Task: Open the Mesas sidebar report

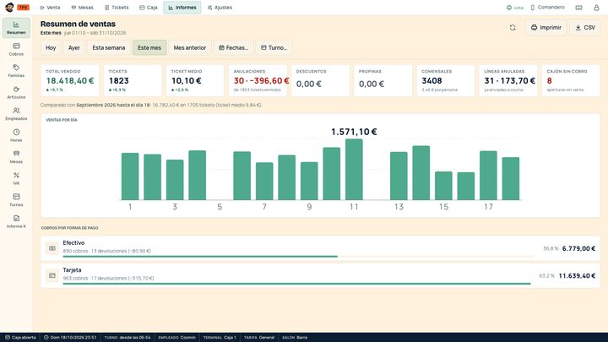Action: [x=16, y=157]
